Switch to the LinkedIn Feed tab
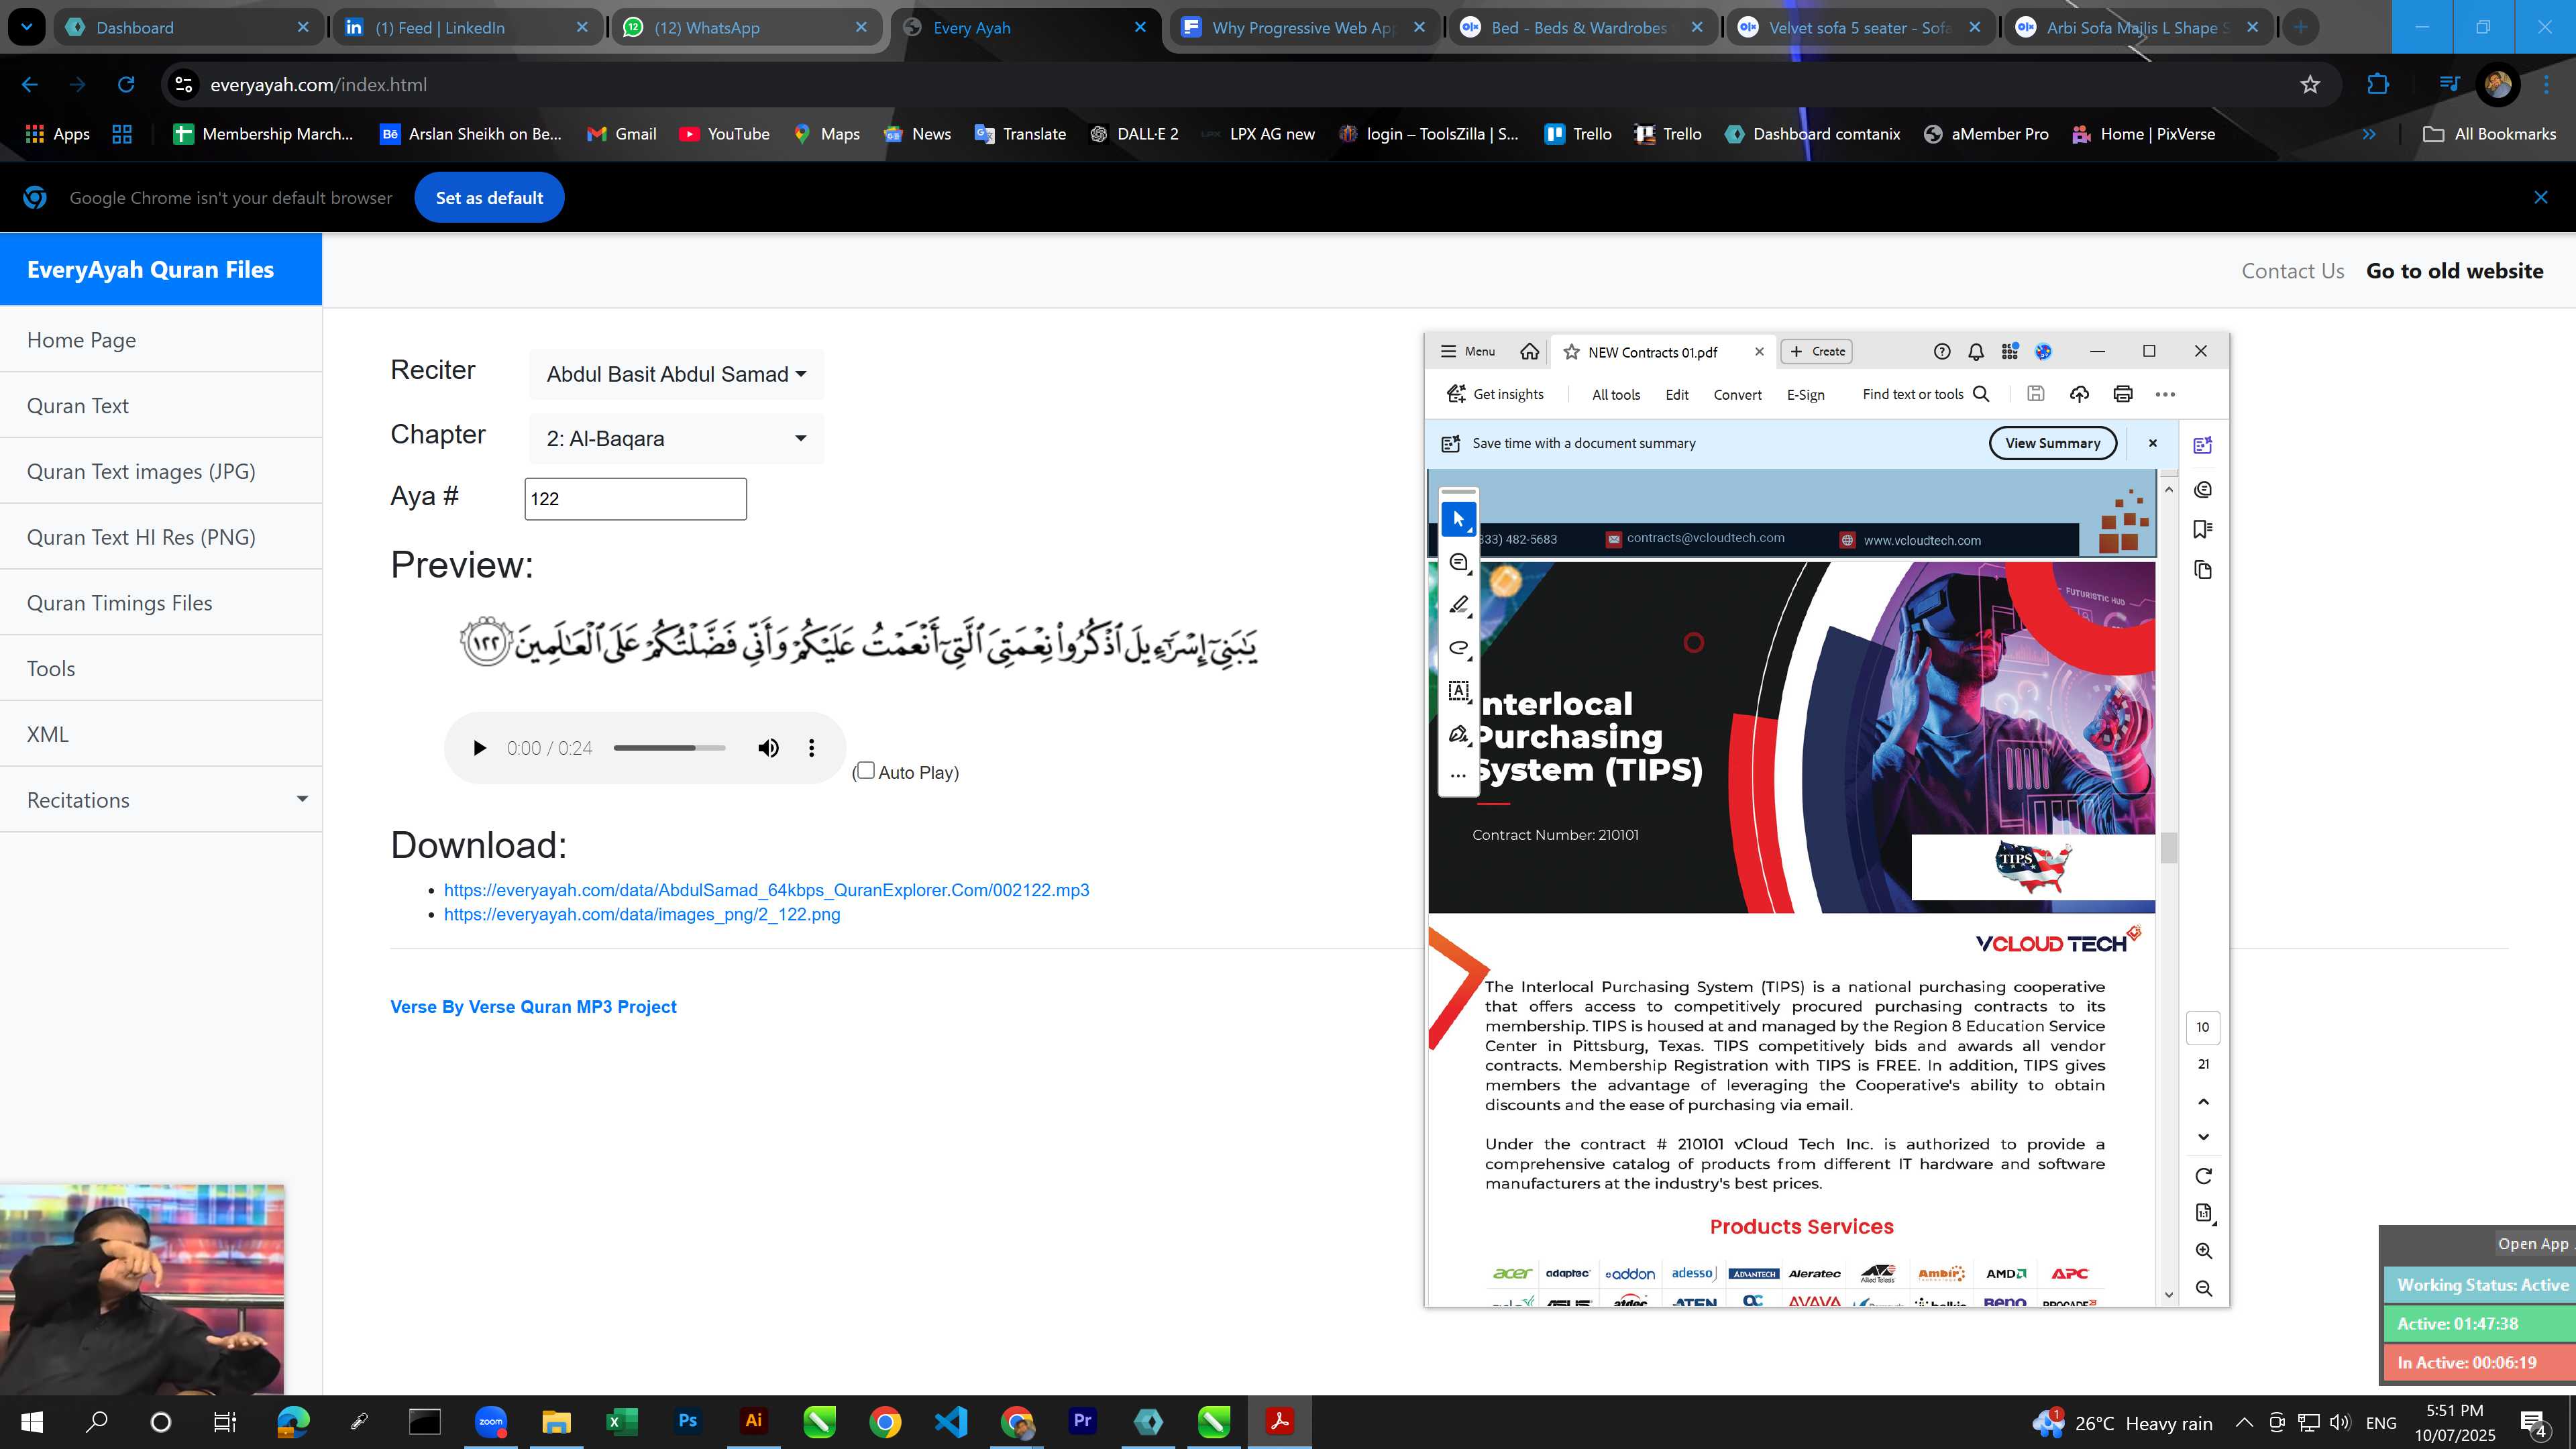2576x1449 pixels. [x=466, y=27]
